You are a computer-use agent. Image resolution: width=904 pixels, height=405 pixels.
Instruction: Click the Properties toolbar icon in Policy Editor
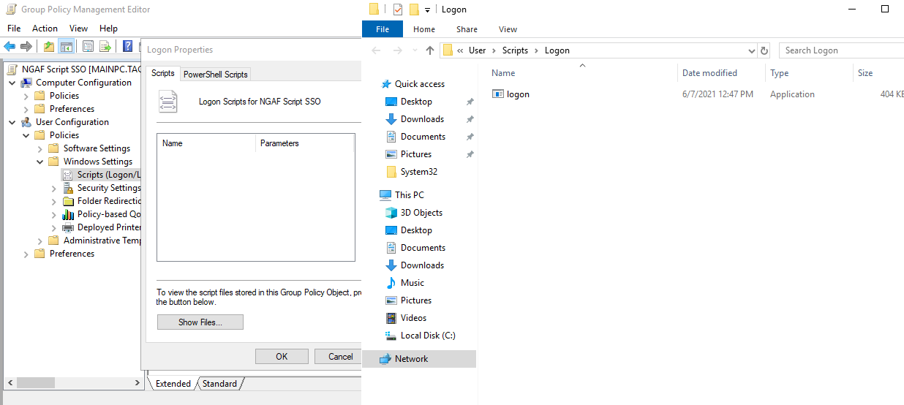[88, 47]
